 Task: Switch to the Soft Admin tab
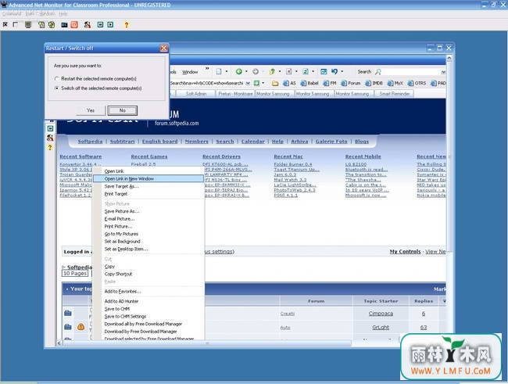[x=196, y=94]
